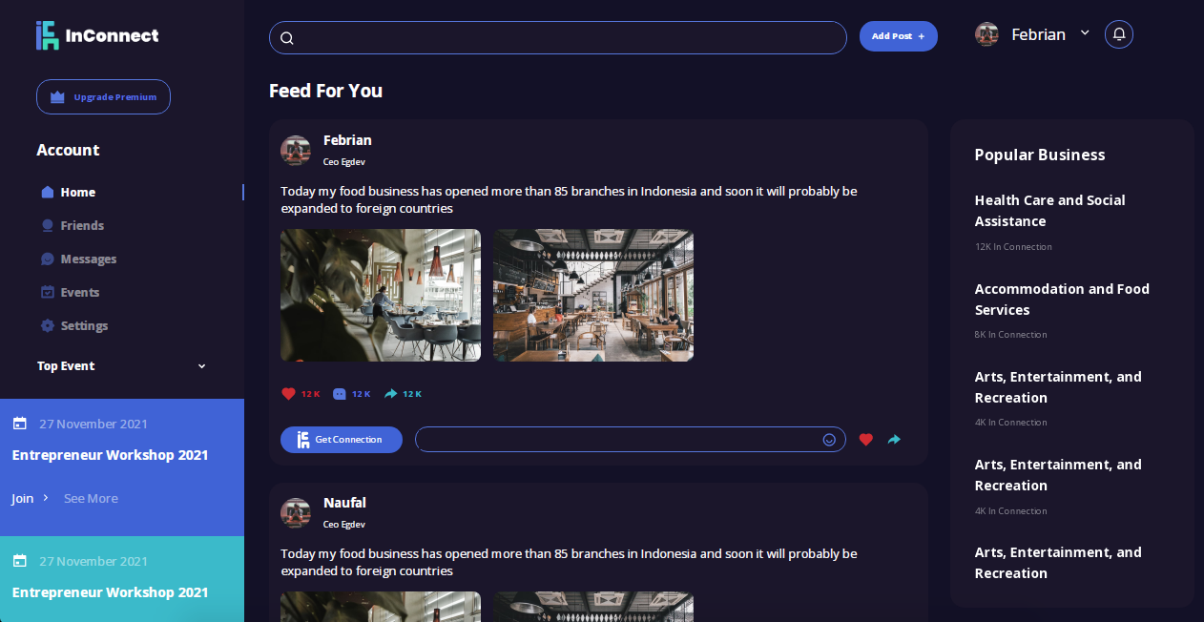Viewport: 1204px width, 622px height.
Task: Click the Top Event heading
Action: coord(66,366)
